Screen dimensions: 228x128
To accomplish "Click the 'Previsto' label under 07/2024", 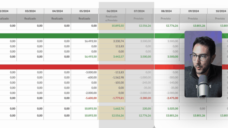I will pyautogui.click(x=139, y=18).
